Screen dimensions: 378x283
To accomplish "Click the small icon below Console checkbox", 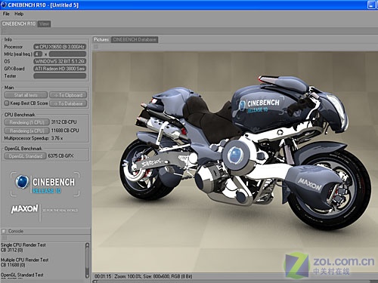I will 4,238.
